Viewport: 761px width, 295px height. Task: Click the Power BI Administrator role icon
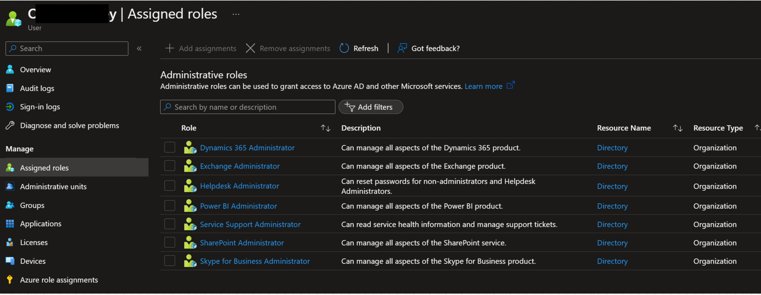tap(190, 206)
